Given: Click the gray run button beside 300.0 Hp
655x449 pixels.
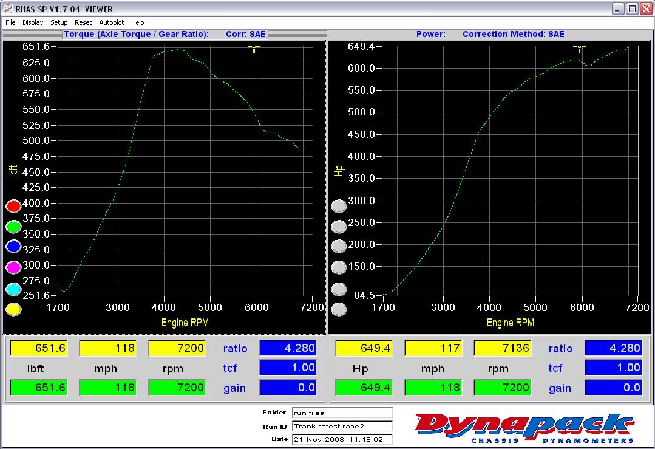Looking at the screenshot, I should point(339,206).
